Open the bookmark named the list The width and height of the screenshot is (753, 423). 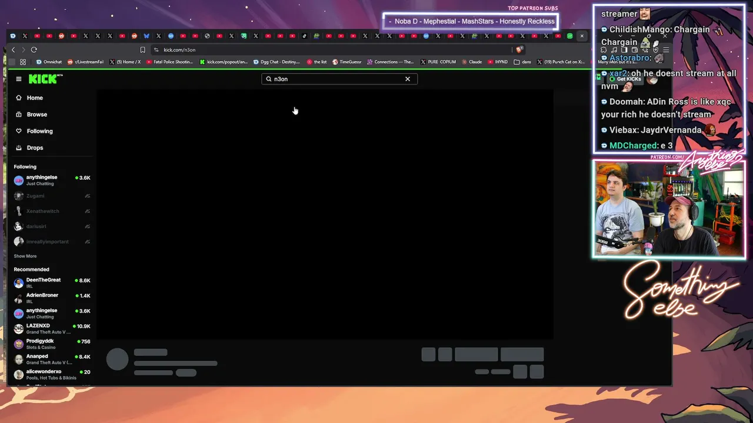[x=316, y=62]
